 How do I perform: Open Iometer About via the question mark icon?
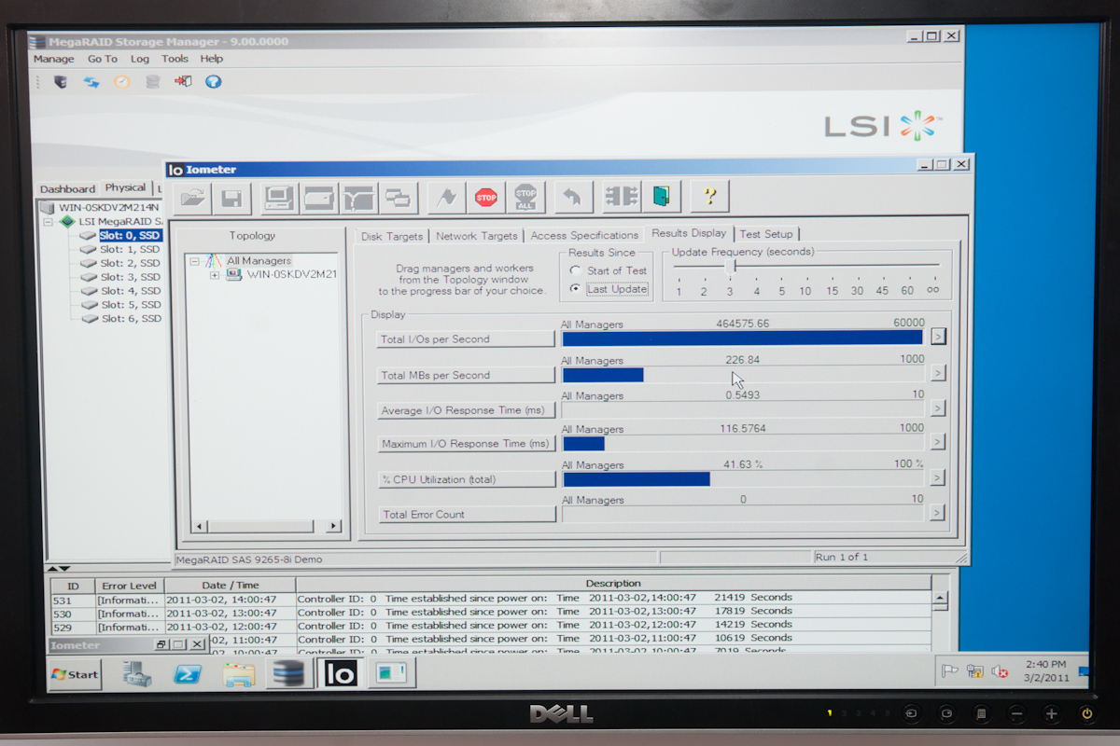[709, 197]
